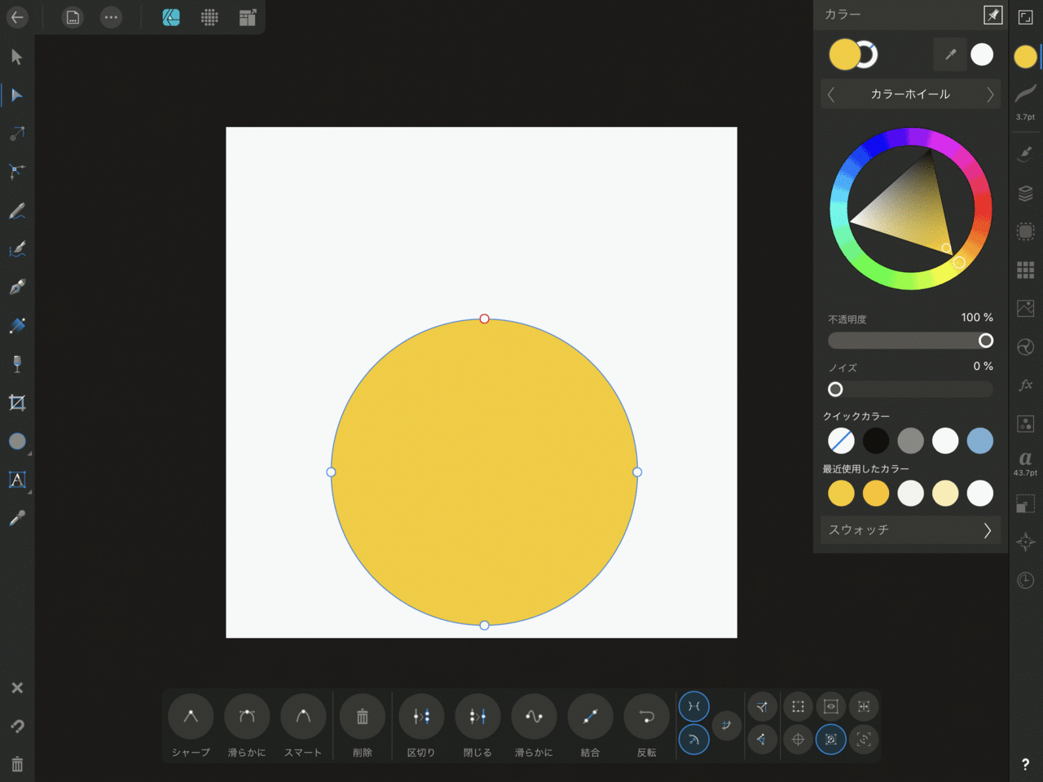Toggle the grid display in the top bar
1043x782 pixels.
click(x=209, y=17)
